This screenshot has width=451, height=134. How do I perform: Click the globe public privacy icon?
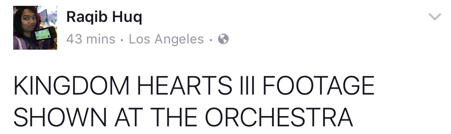pos(223,39)
